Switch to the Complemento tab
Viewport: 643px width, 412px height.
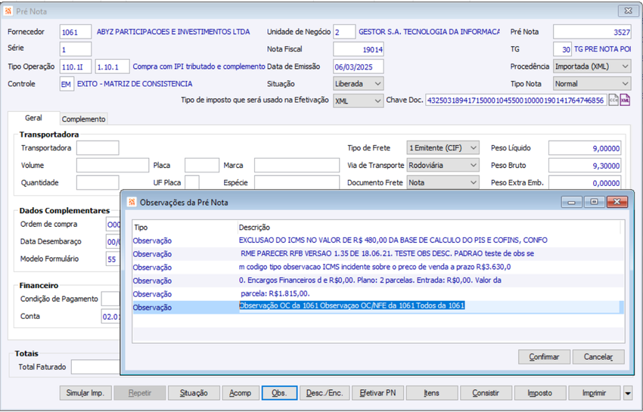pyautogui.click(x=84, y=119)
